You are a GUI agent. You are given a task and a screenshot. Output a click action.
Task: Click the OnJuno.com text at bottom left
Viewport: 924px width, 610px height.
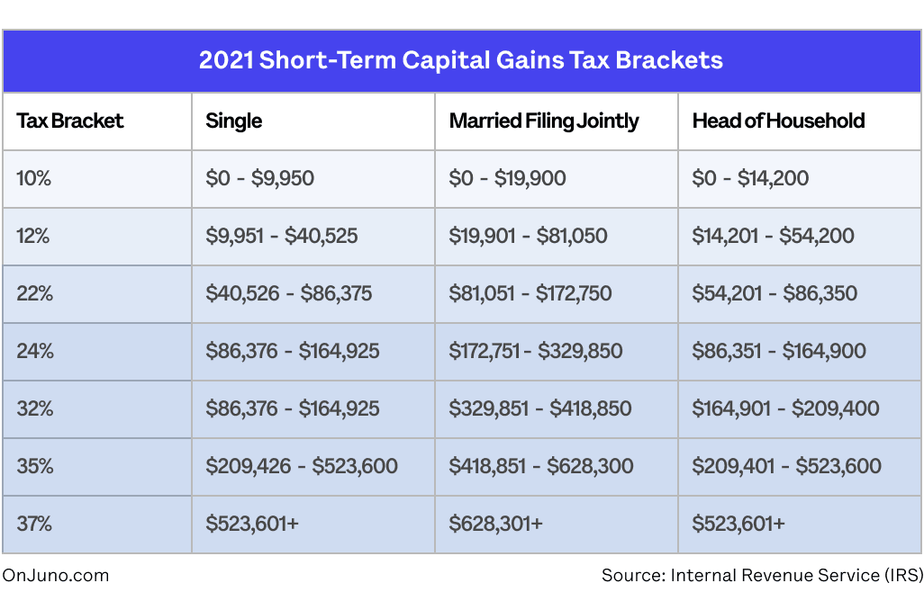point(56,576)
